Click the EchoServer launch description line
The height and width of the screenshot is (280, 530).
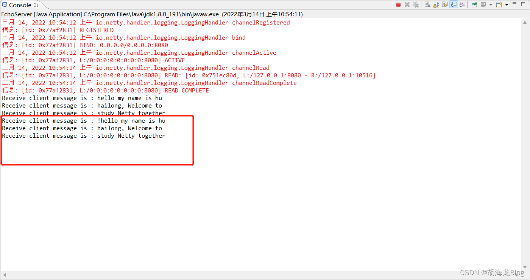(x=152, y=14)
